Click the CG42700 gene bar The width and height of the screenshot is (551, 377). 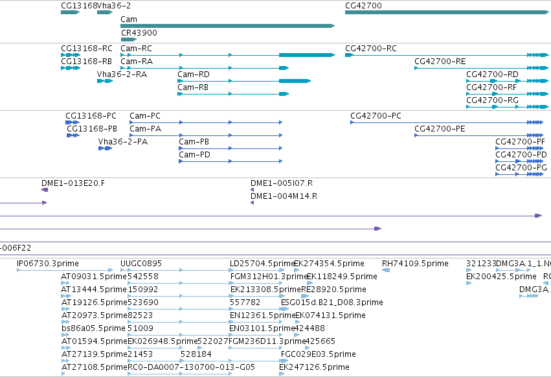(447, 12)
